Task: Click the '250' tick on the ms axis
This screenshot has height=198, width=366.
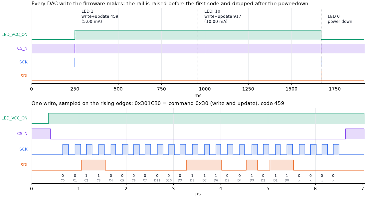Action: 75,89
